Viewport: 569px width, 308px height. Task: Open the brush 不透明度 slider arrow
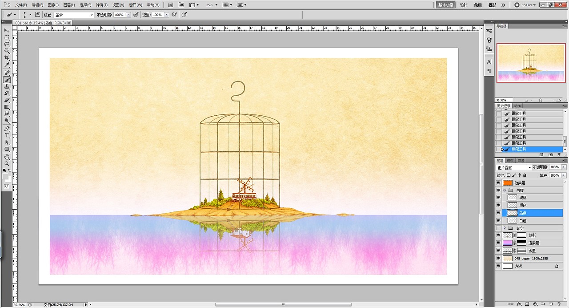coord(128,15)
